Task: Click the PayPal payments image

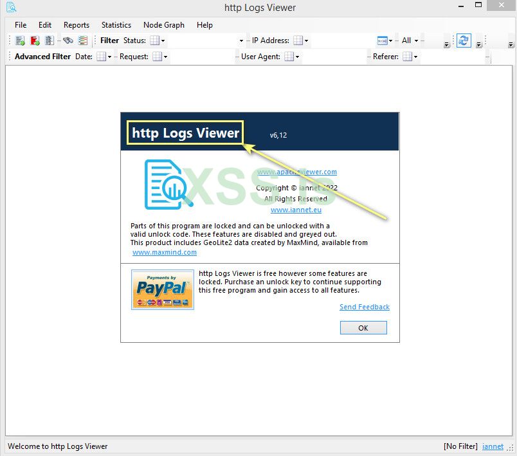Action: (163, 289)
